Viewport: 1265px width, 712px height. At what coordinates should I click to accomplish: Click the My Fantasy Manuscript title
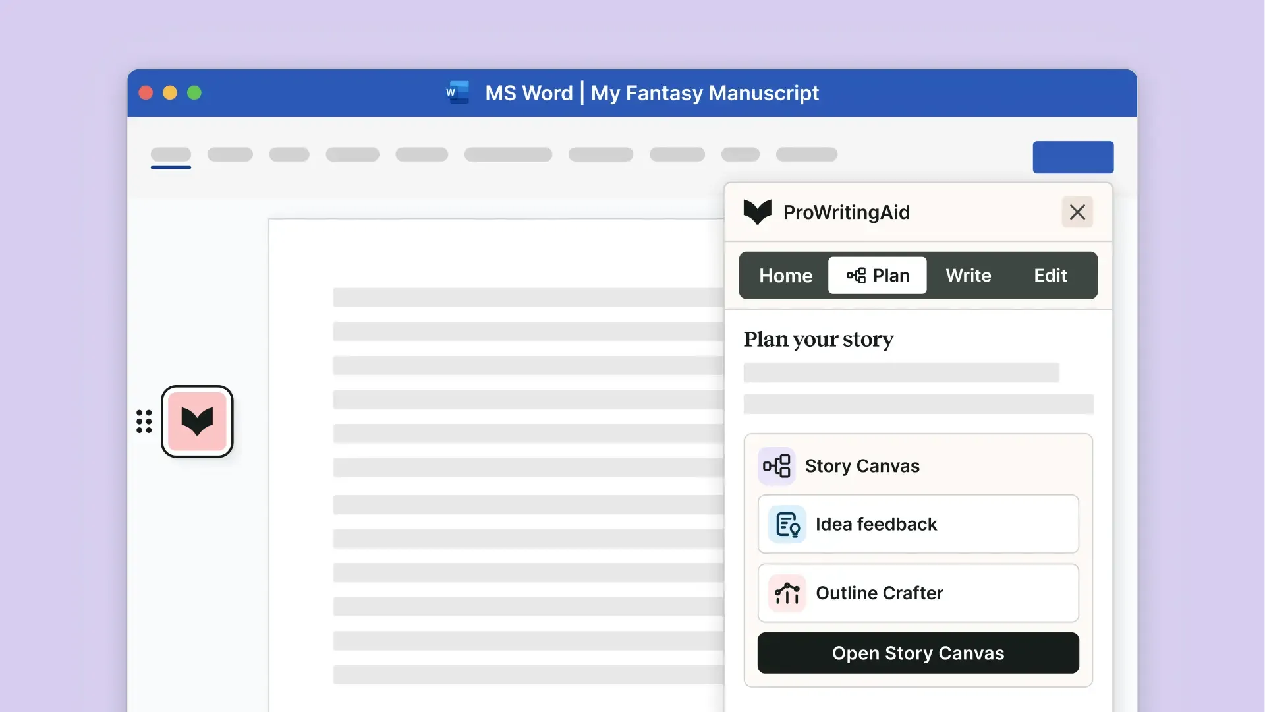[704, 93]
